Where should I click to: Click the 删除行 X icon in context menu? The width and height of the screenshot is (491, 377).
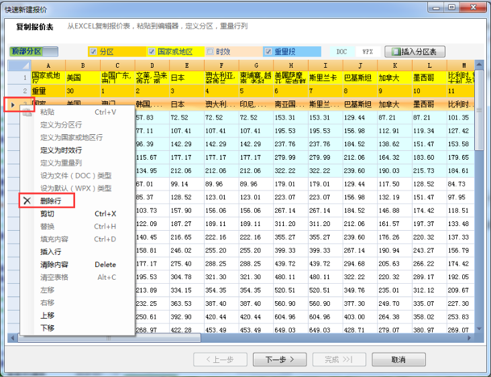tap(28, 201)
